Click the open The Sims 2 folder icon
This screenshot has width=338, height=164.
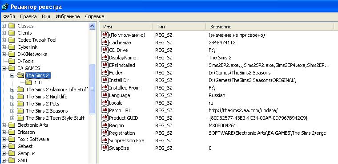tap(20, 75)
